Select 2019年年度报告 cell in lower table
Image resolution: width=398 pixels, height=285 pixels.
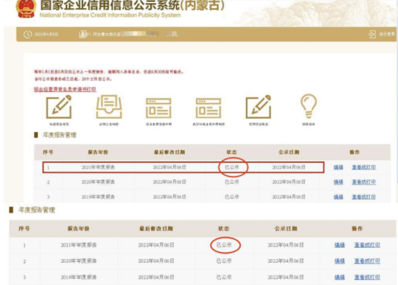[79, 277]
